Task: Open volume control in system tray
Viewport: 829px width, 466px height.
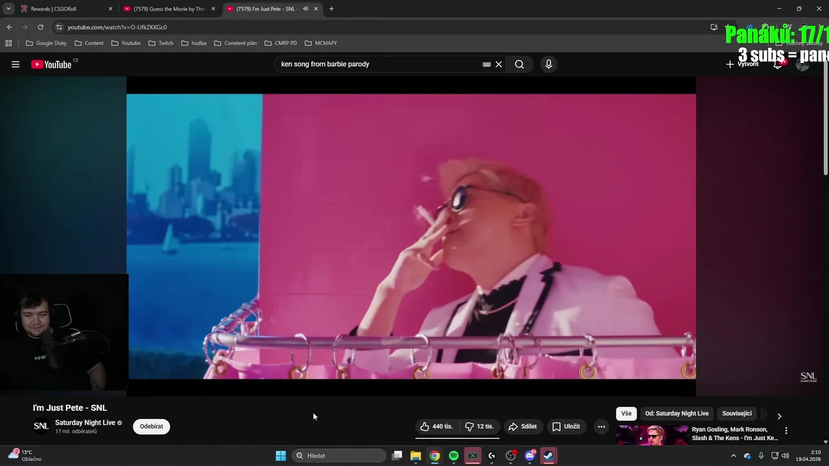Action: pyautogui.click(x=785, y=456)
